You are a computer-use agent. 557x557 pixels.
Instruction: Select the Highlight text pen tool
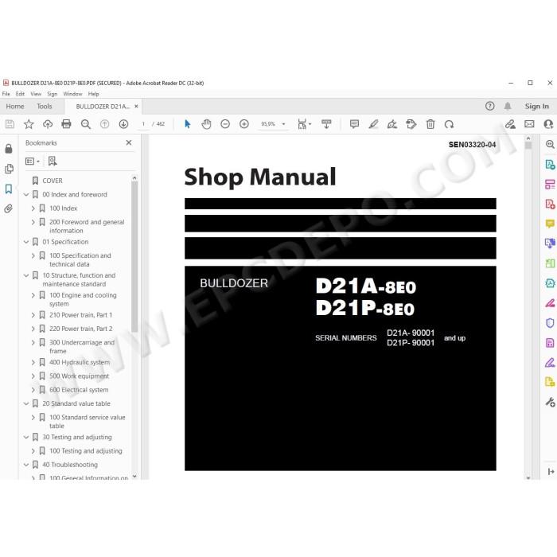point(373,124)
